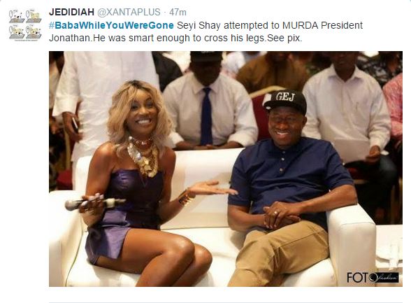Click the GEJ lettering on black cap
411x303 pixels.
(285, 97)
